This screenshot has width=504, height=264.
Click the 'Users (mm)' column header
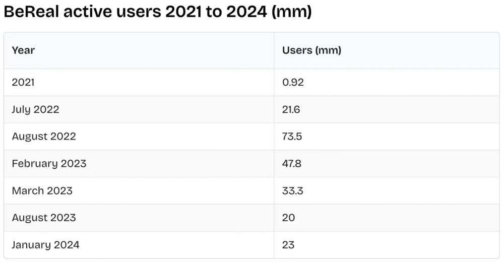311,50
